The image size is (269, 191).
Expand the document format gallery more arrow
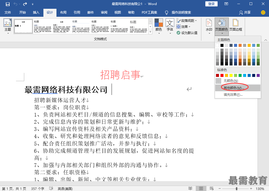[x=150, y=32]
